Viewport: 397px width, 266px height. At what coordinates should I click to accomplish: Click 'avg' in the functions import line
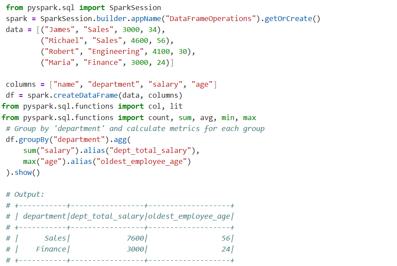pos(206,118)
